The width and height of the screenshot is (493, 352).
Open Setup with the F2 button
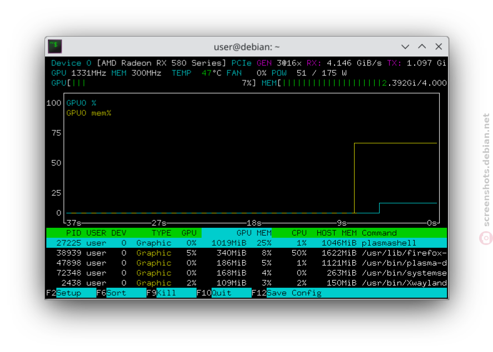71,293
